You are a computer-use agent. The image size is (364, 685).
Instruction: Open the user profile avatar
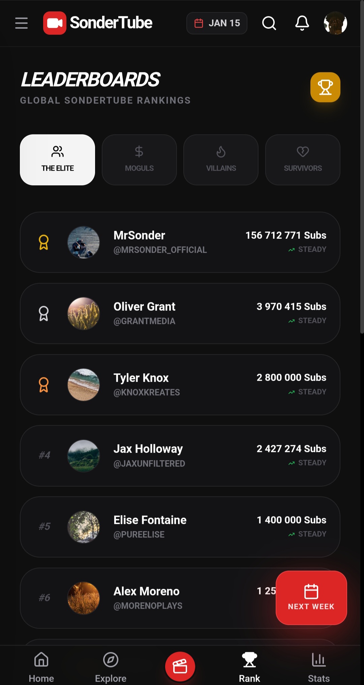click(335, 23)
